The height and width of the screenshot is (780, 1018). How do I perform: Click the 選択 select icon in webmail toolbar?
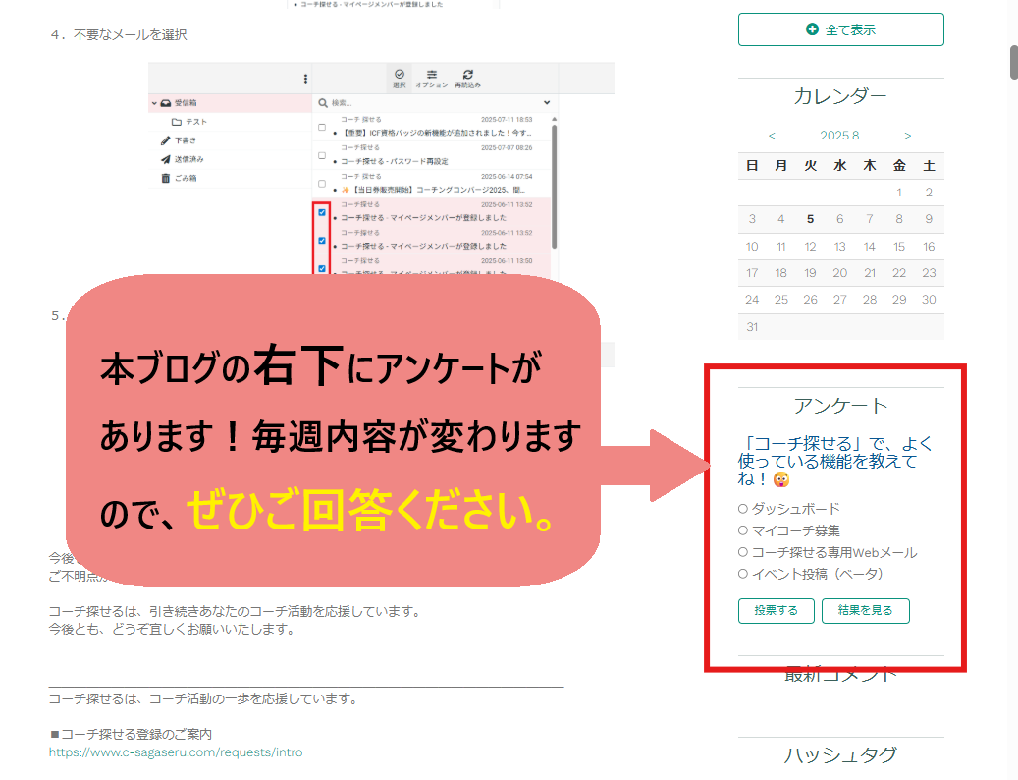400,78
